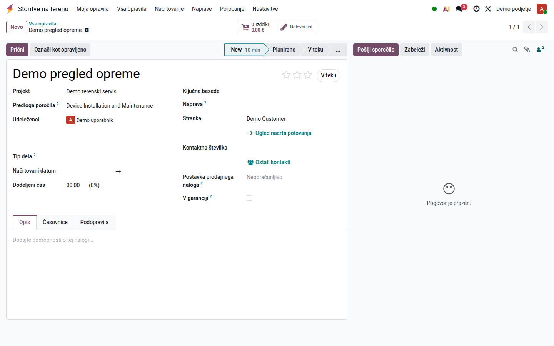Open the activities clock icon

[476, 9]
